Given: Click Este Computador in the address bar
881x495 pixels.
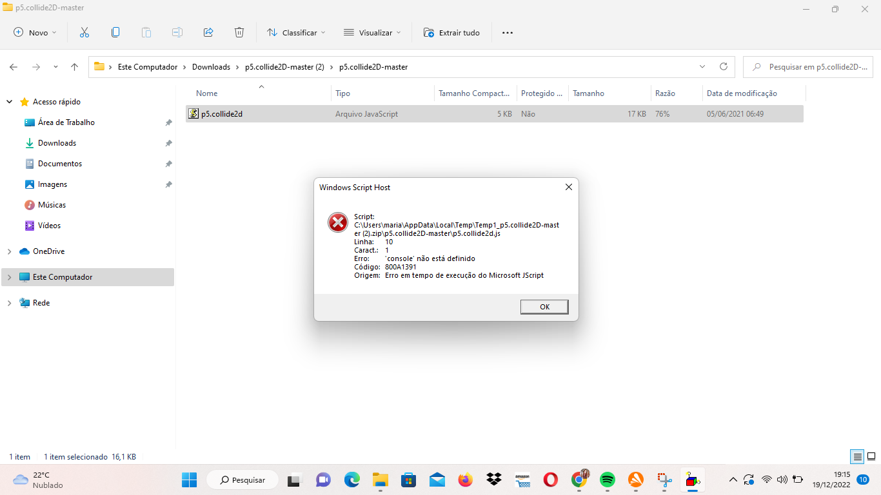Looking at the screenshot, I should 148,67.
